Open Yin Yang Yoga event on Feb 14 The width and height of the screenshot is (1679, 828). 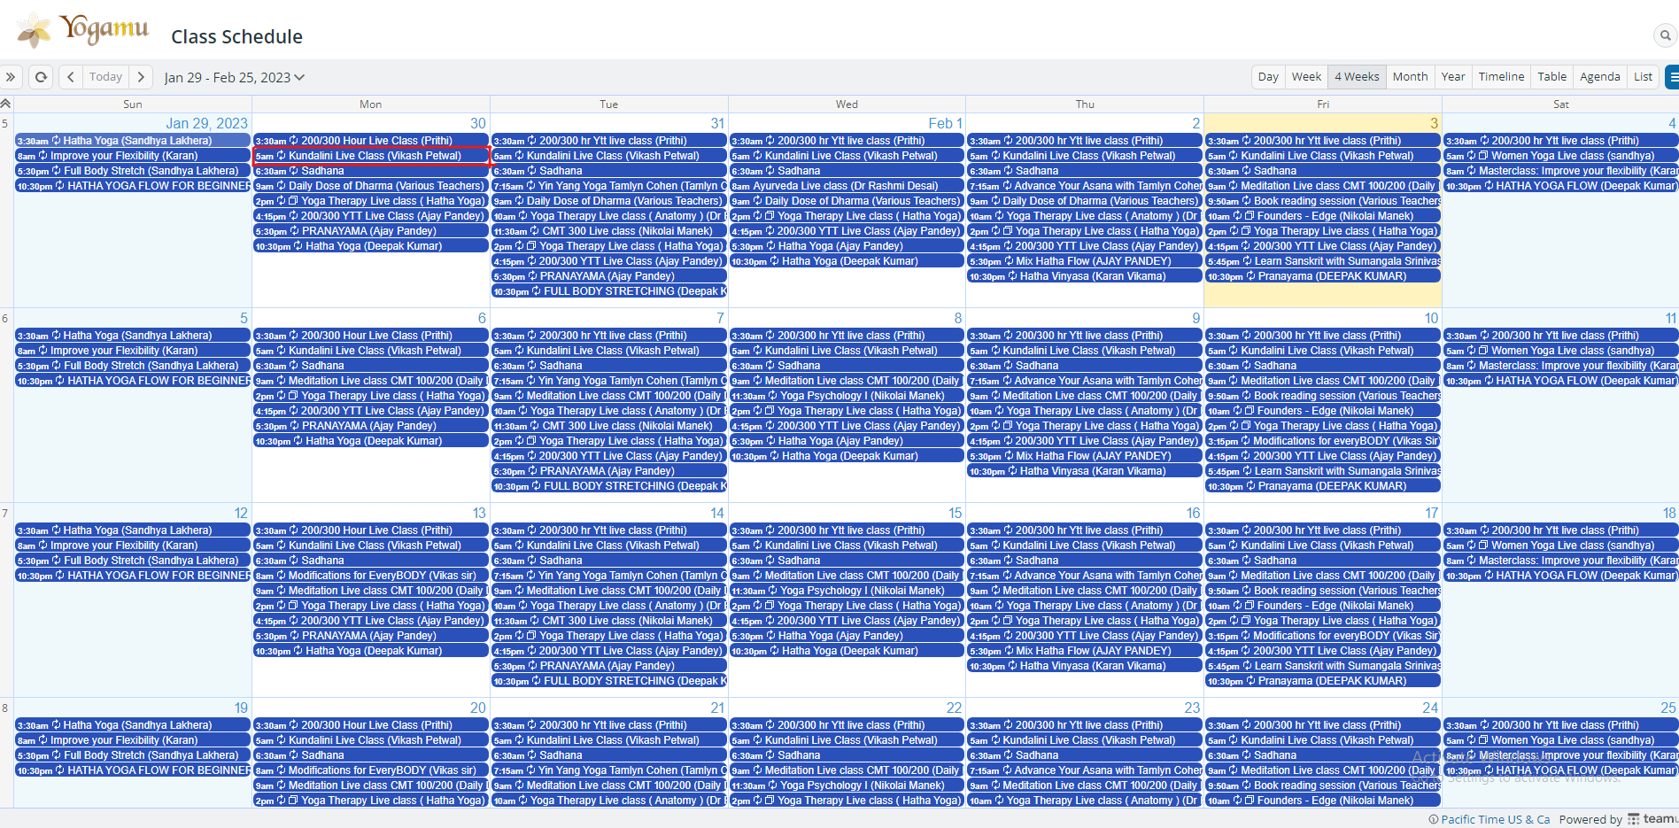point(609,576)
